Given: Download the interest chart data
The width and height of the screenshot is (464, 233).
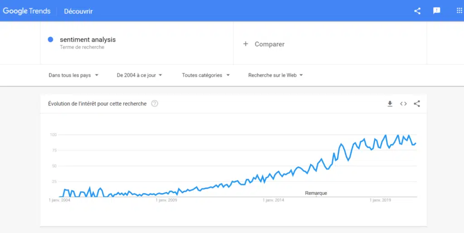Looking at the screenshot, I should 390,104.
